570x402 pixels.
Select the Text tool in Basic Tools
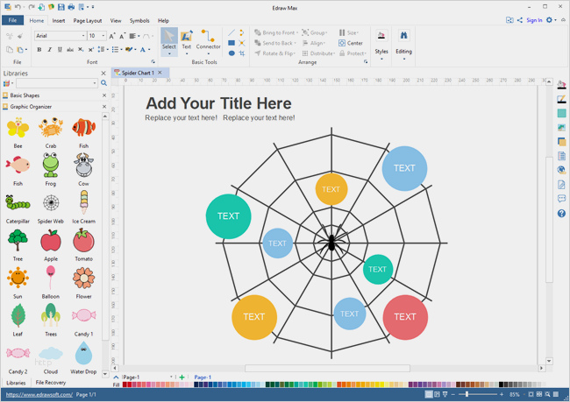187,40
